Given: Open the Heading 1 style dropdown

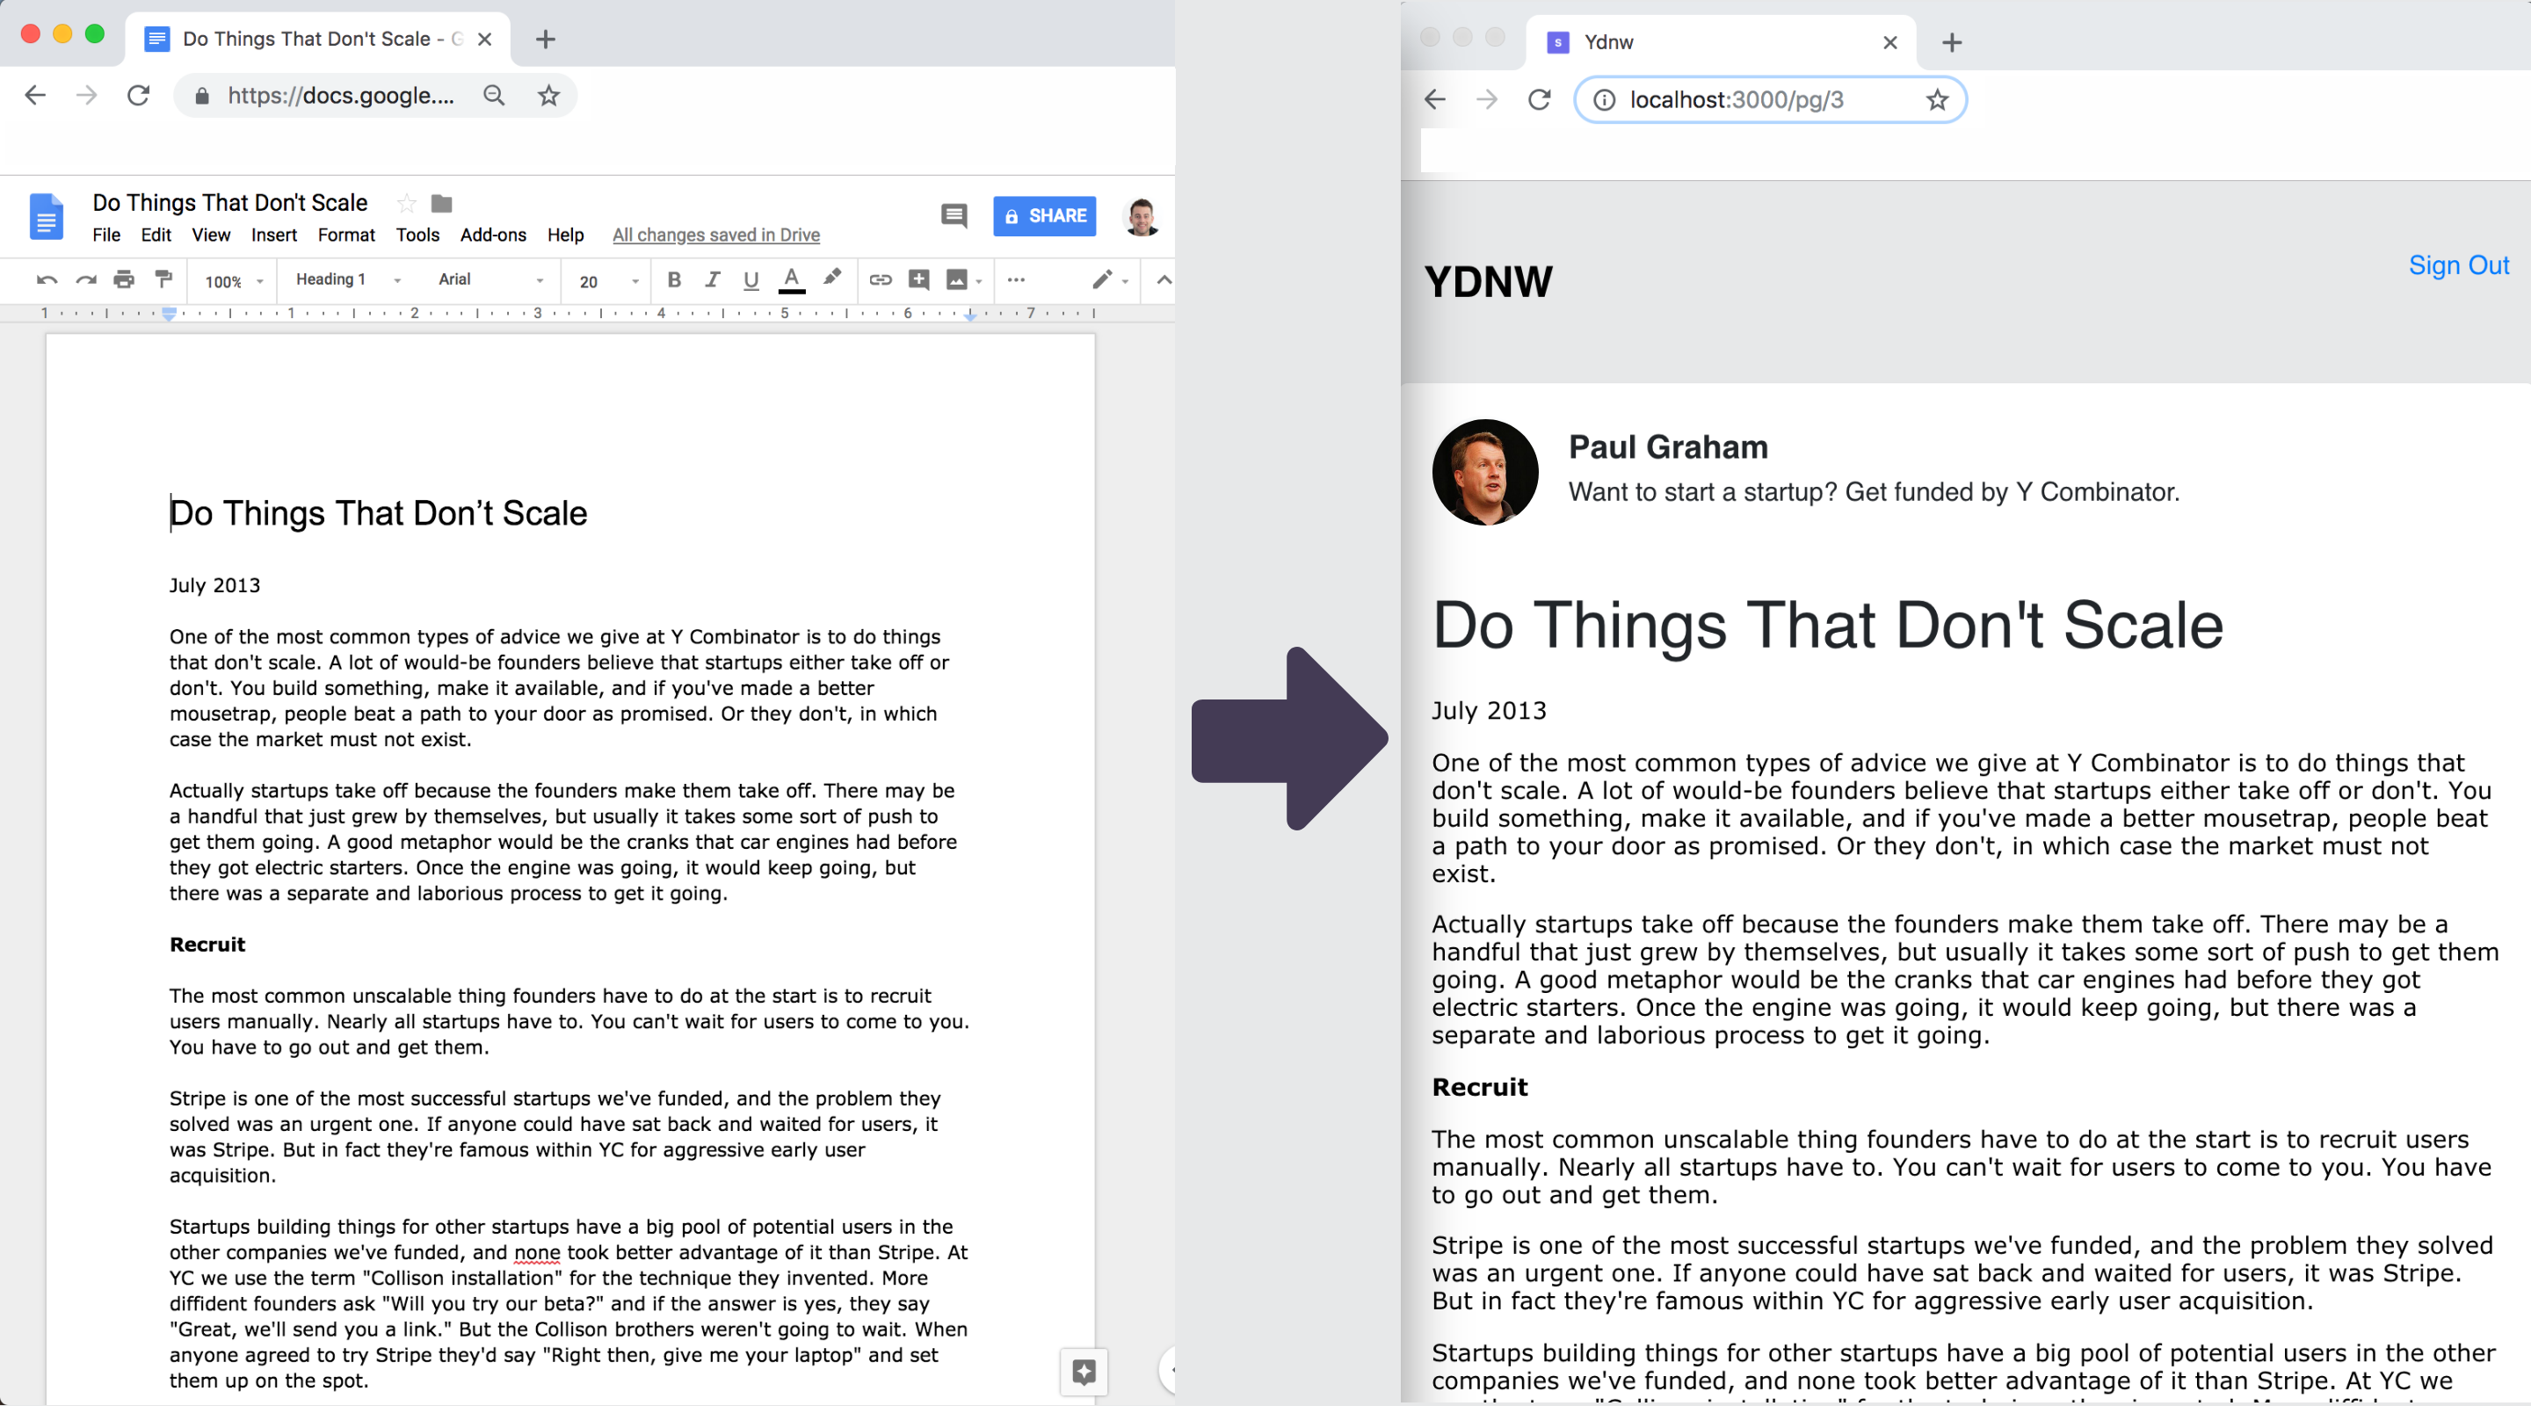Looking at the screenshot, I should 347,280.
